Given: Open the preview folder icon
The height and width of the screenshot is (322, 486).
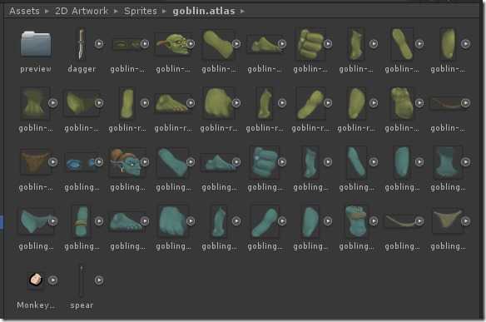Looking at the screenshot, I should [x=36, y=44].
